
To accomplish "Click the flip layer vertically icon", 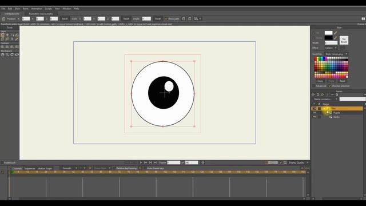I will pos(189,19).
